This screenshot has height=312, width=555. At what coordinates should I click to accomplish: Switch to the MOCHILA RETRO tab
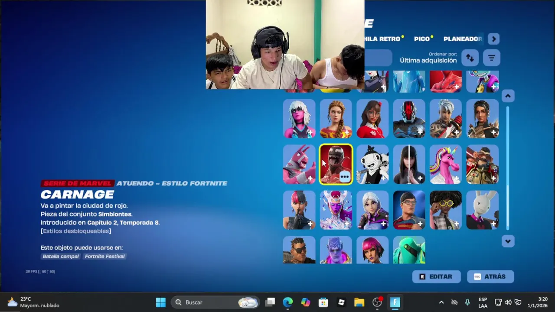pos(382,39)
